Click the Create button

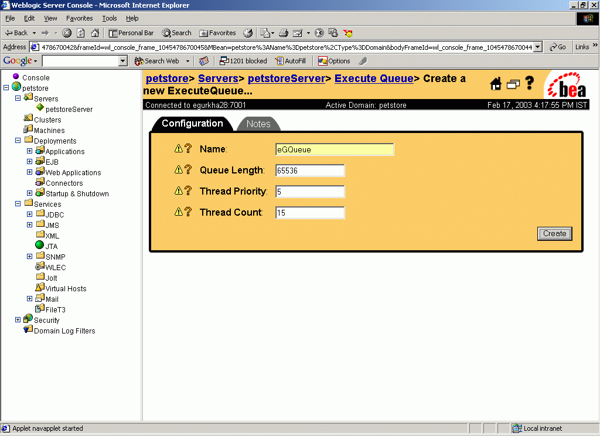click(554, 233)
